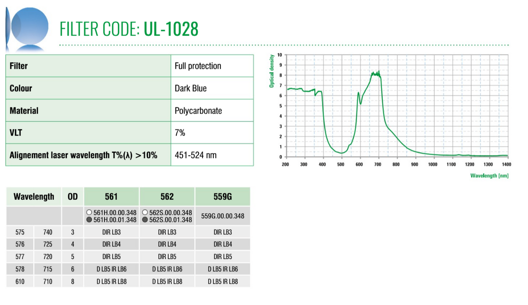
Task: Click the wavelength cell '610'
Action: 20,281
